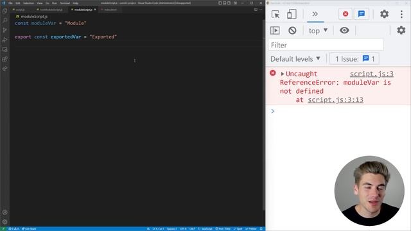Click the red error icon in console
The image size is (411, 231).
pos(272,73)
